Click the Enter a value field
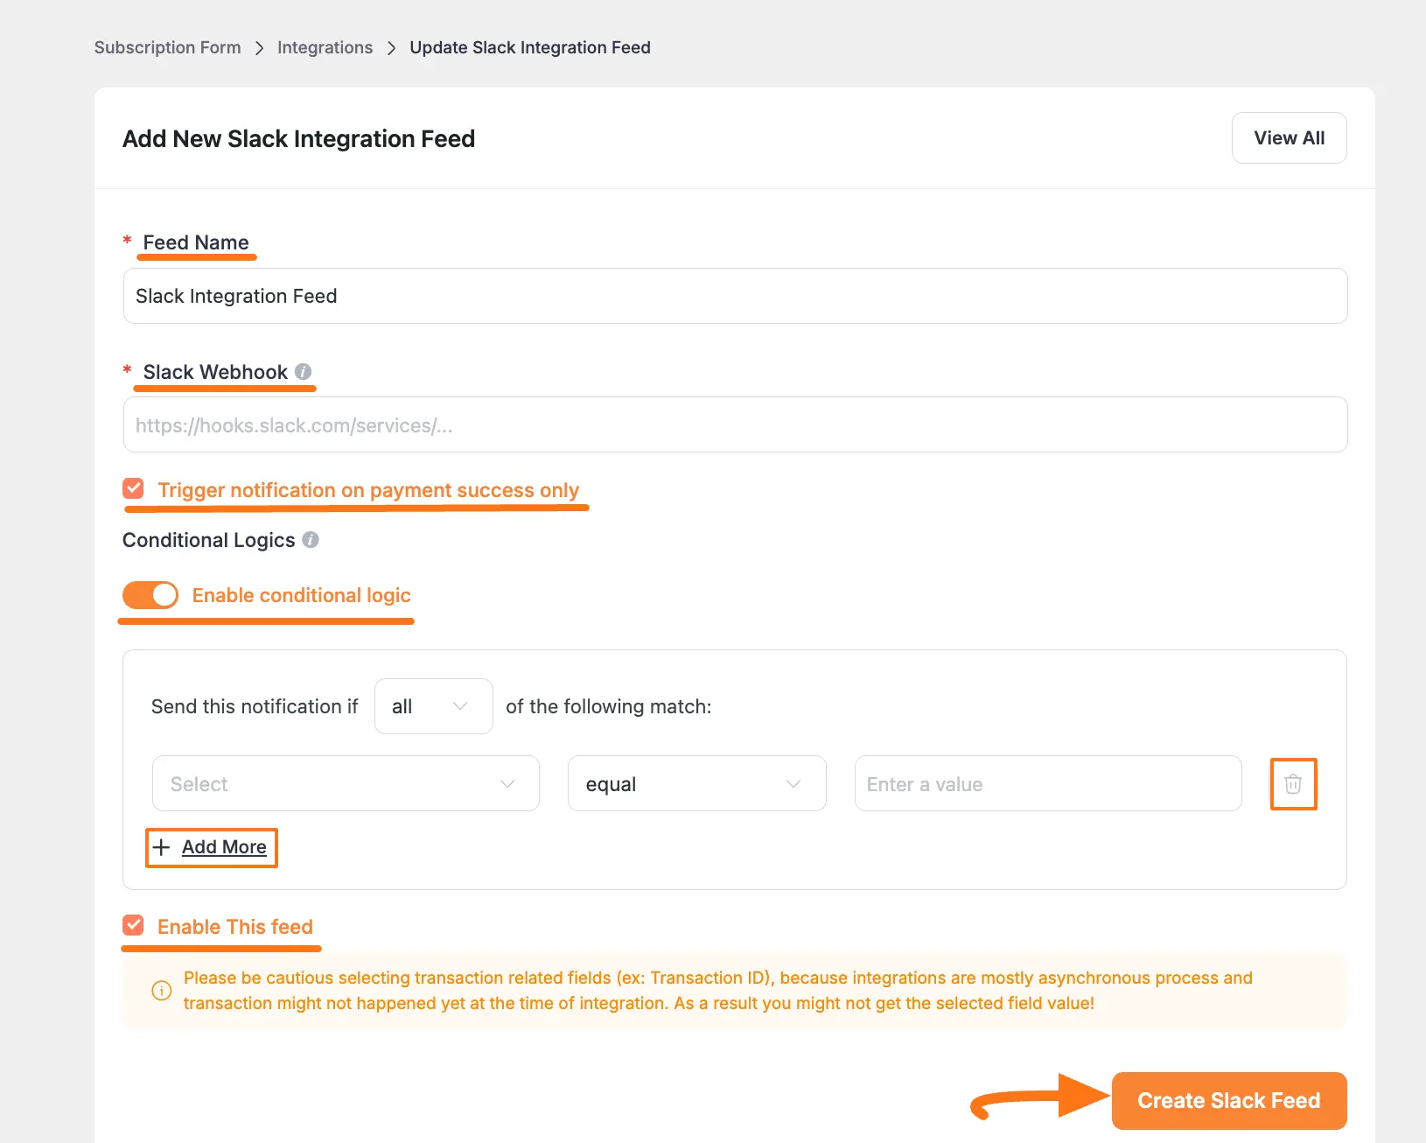Image resolution: width=1426 pixels, height=1143 pixels. click(x=1047, y=784)
